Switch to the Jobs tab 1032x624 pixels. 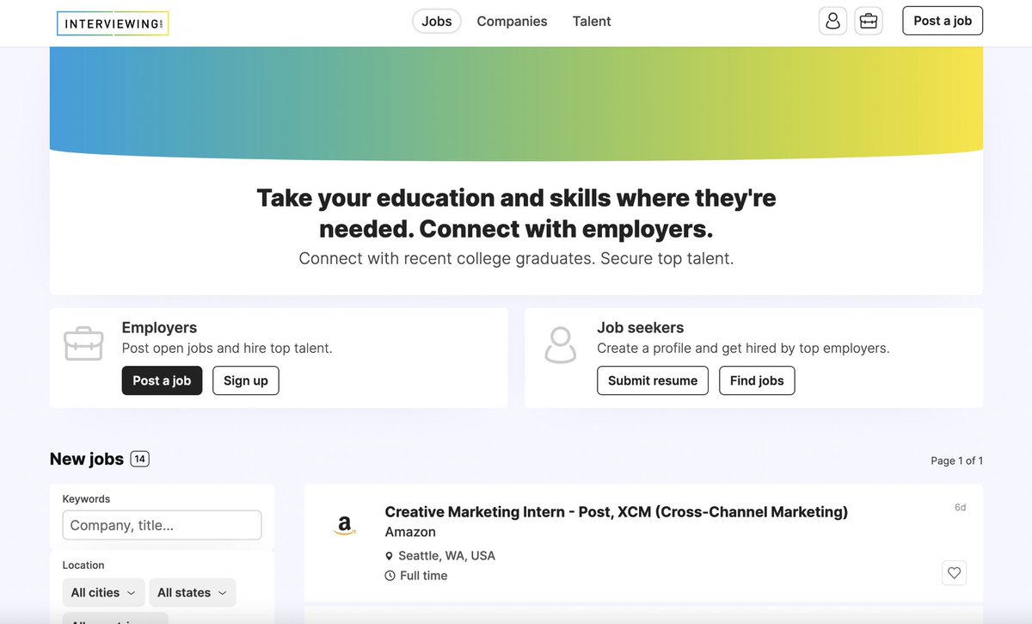[x=437, y=22]
